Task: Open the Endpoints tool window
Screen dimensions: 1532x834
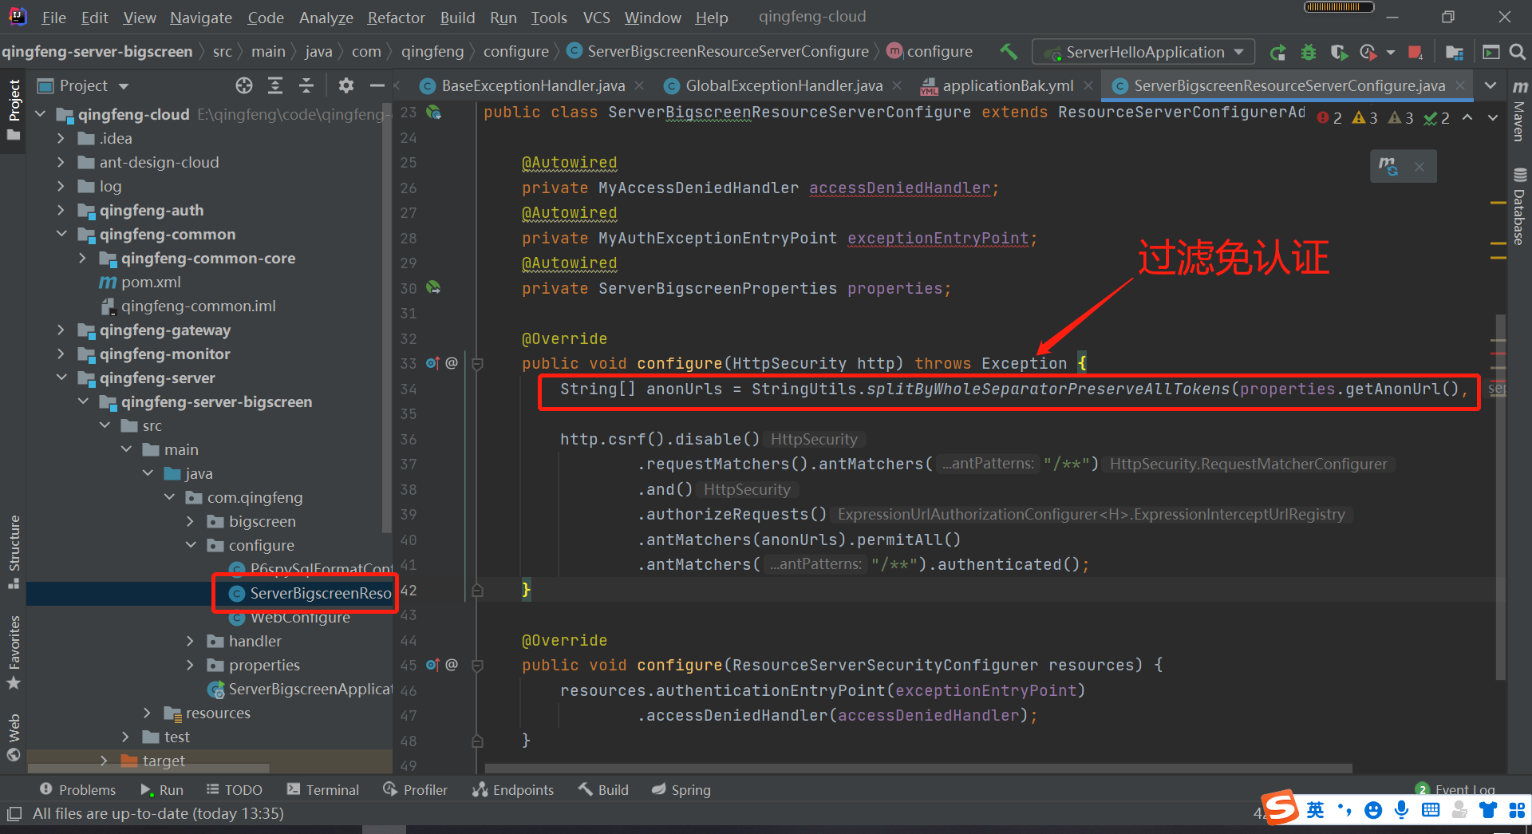Action: 513,789
